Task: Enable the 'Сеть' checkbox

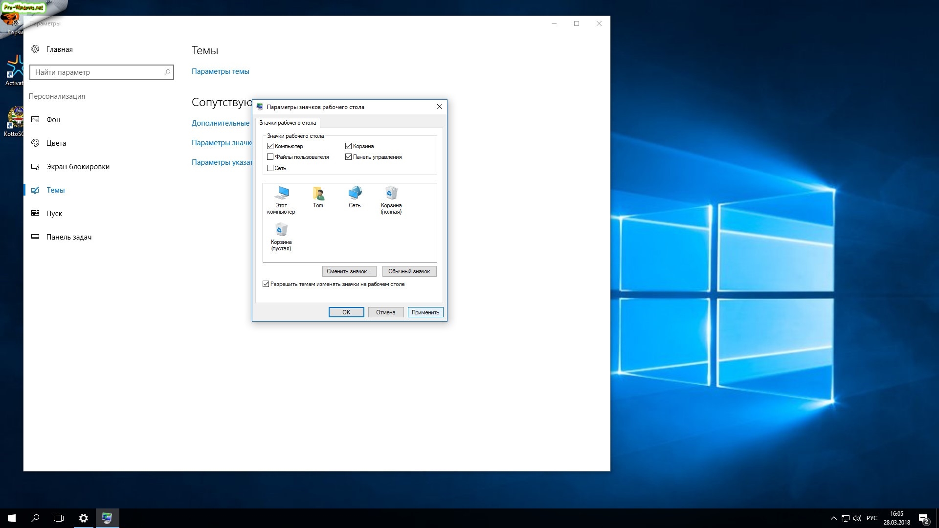Action: pyautogui.click(x=270, y=168)
